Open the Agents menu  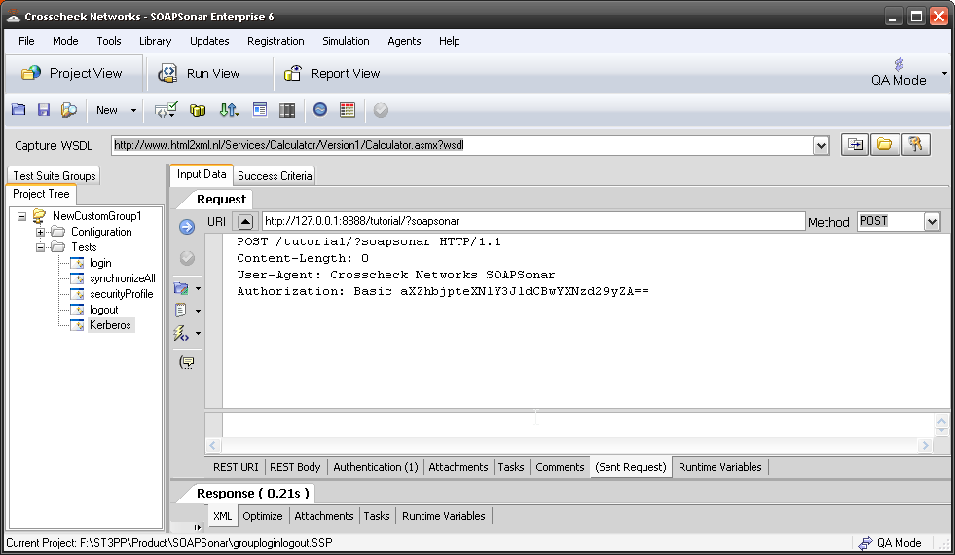tap(404, 41)
